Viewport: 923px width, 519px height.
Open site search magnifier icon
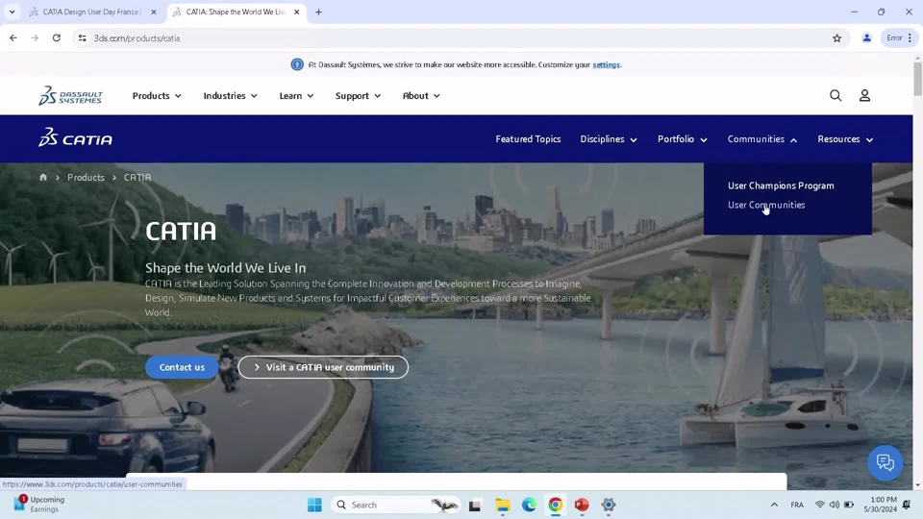[x=836, y=95]
